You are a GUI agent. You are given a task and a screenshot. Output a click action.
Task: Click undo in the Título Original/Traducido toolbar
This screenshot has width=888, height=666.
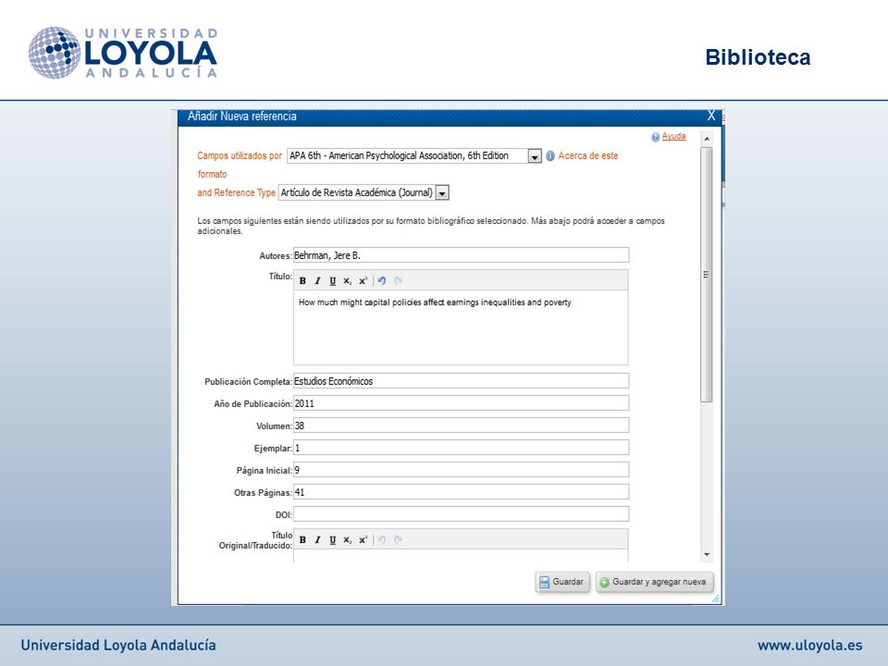[382, 539]
